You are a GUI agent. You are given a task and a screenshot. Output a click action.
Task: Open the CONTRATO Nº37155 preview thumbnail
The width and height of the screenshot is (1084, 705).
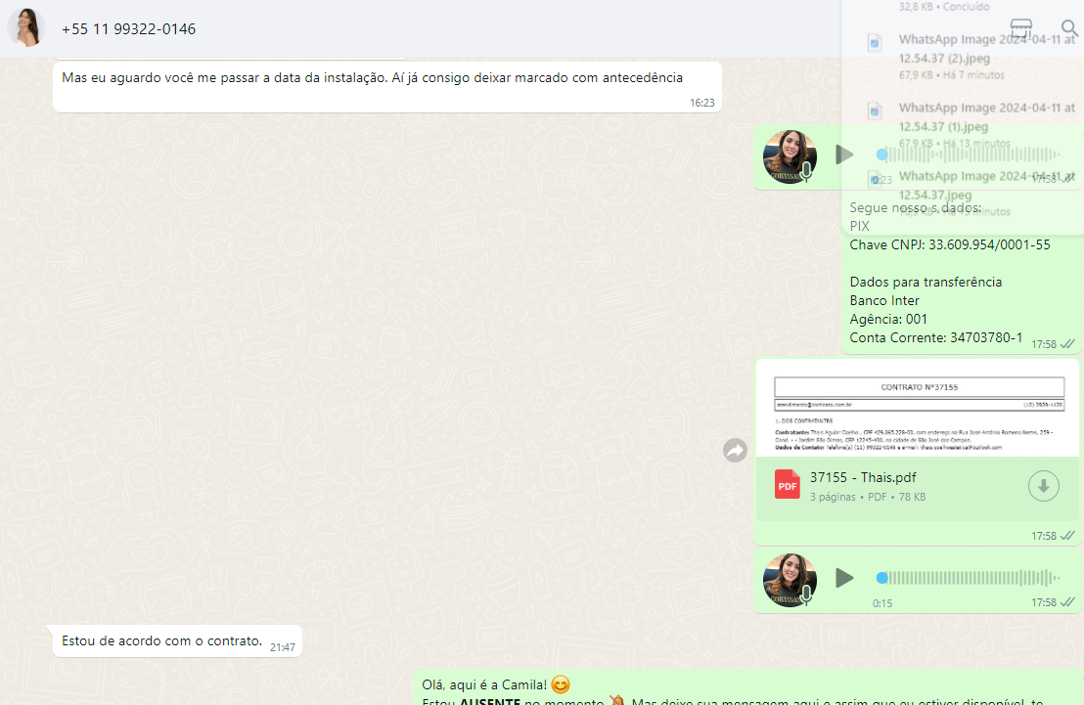(x=918, y=409)
